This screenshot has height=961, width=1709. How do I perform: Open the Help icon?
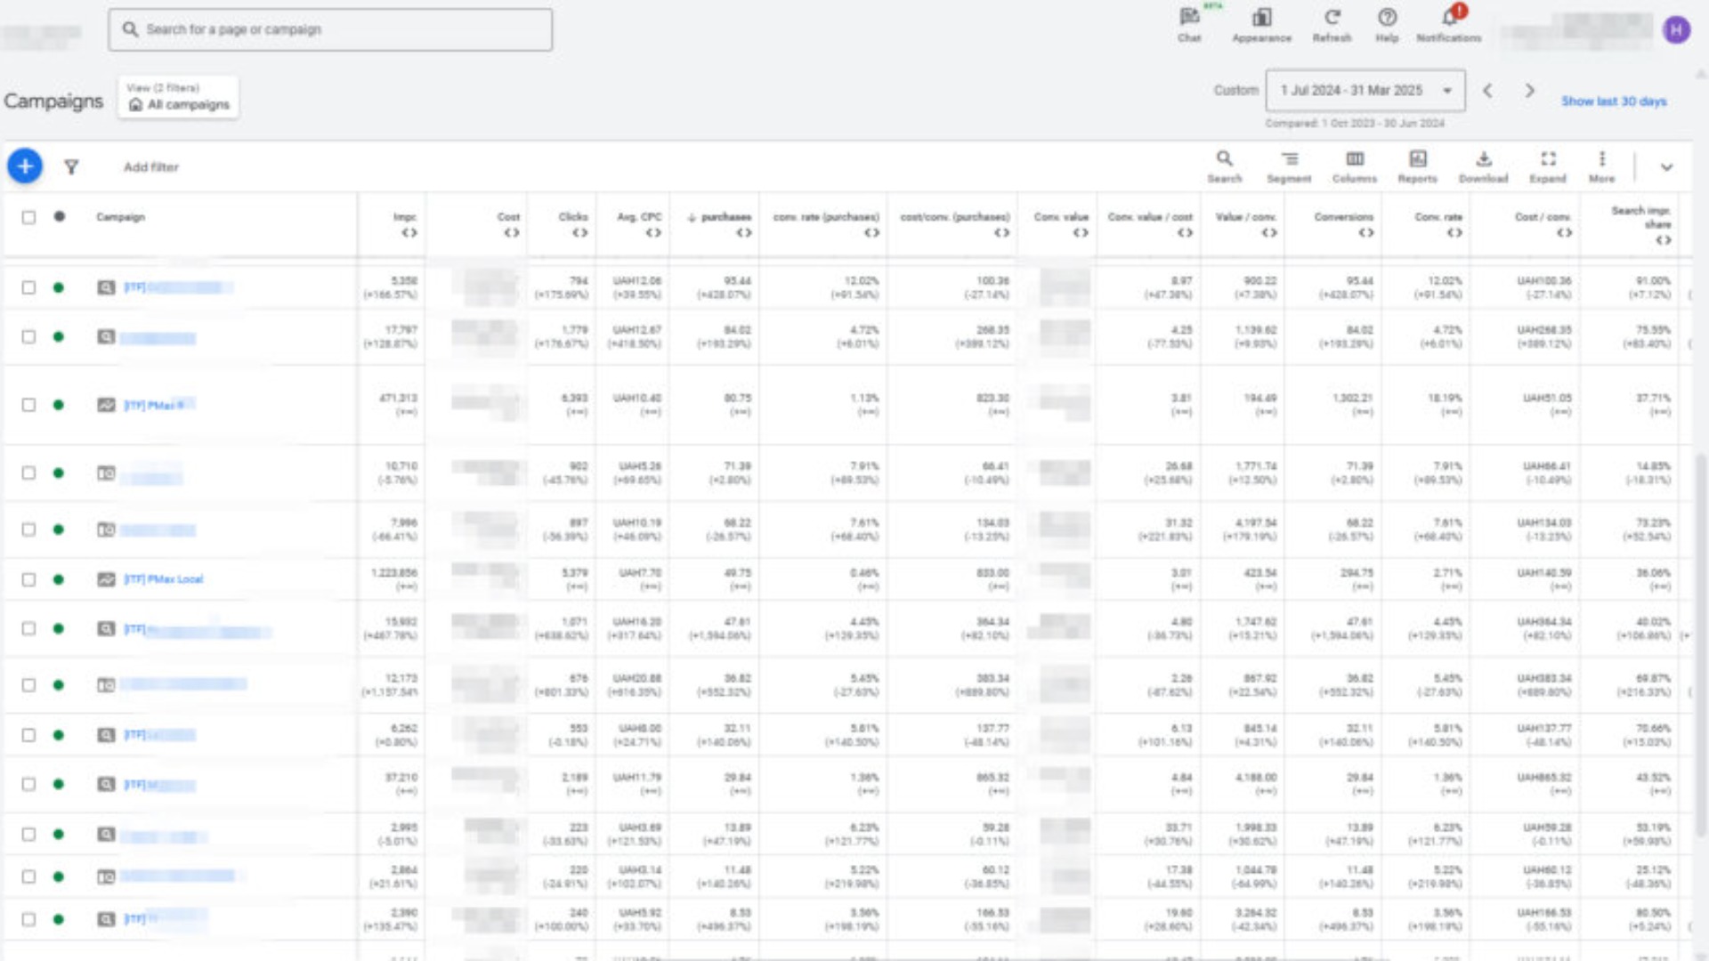1387,24
